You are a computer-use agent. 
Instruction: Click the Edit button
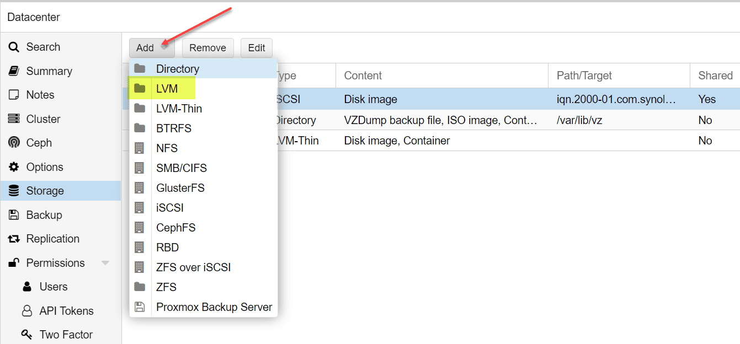256,48
